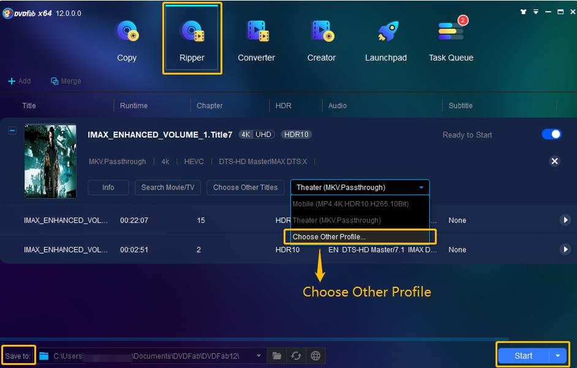Click the 4K UHD badge

click(x=257, y=134)
